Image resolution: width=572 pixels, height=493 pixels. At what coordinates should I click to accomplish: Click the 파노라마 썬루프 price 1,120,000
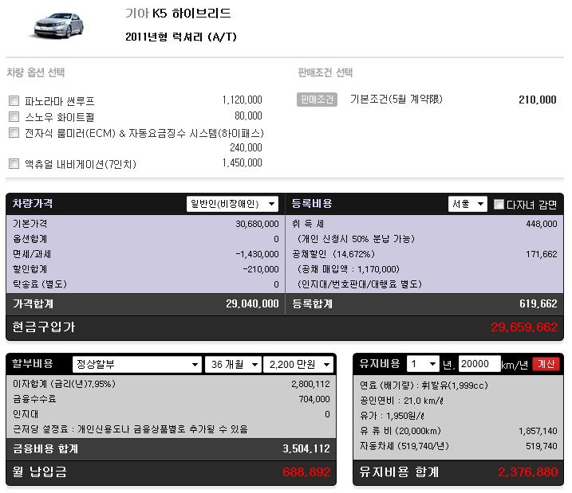tap(243, 100)
